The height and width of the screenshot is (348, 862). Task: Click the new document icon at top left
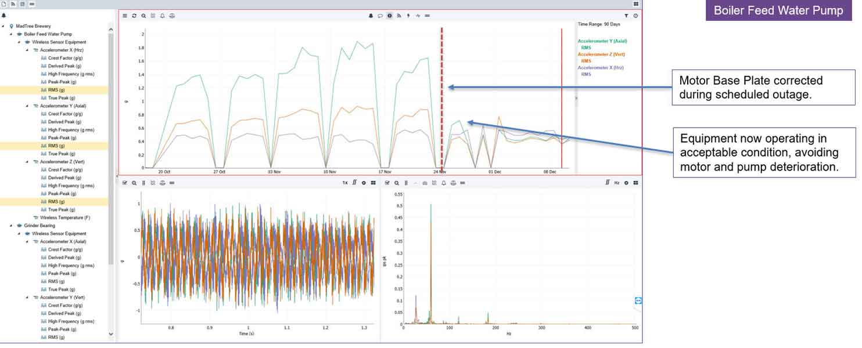(x=5, y=4)
